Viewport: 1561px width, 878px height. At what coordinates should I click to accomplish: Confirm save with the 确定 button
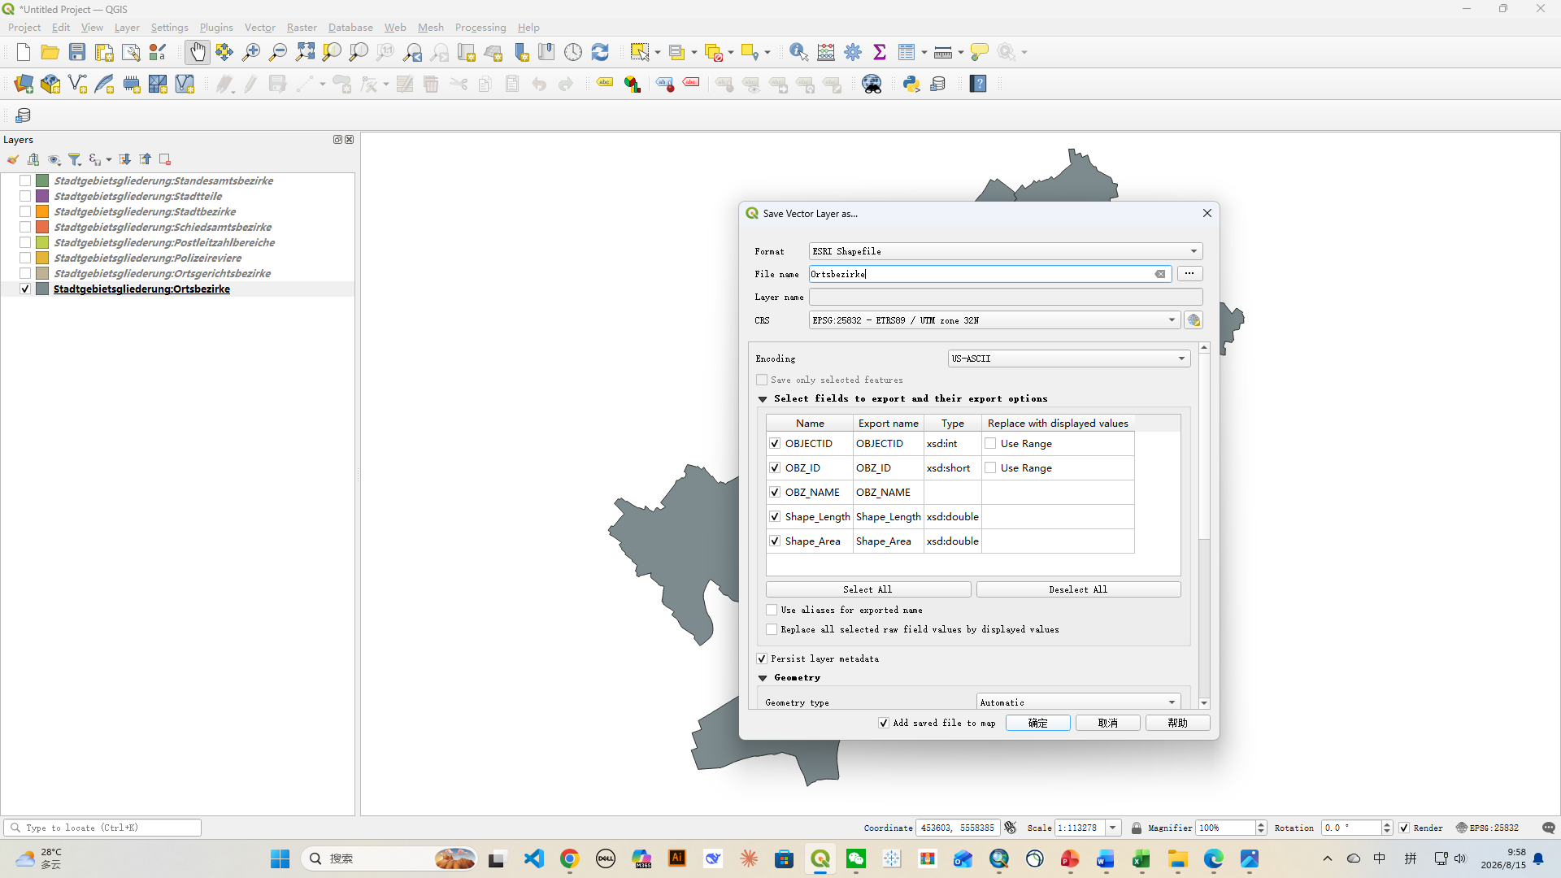(x=1038, y=723)
